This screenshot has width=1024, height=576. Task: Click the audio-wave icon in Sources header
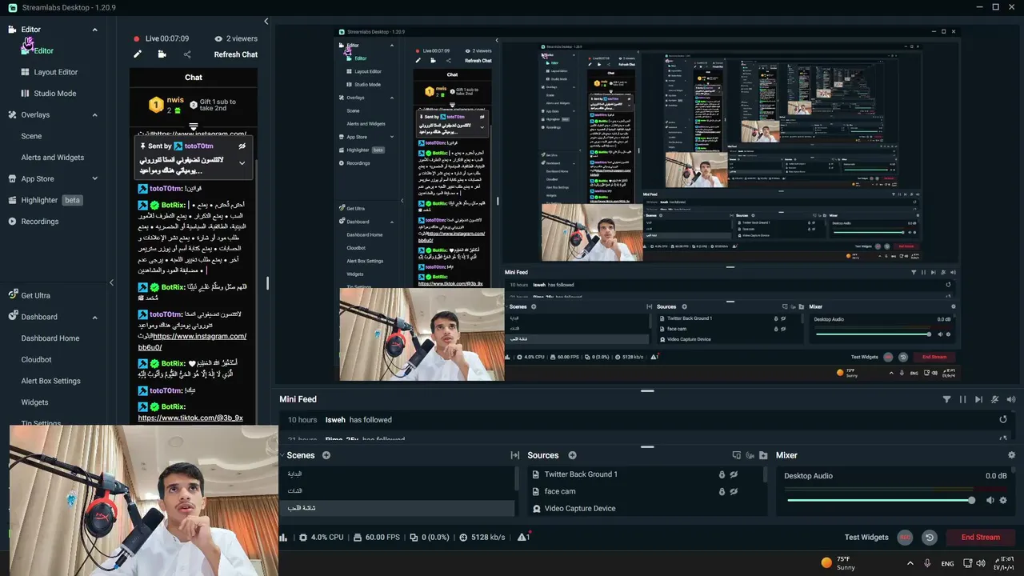pos(749,455)
